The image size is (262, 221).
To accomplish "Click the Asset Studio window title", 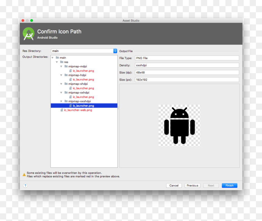I will coord(131,20).
